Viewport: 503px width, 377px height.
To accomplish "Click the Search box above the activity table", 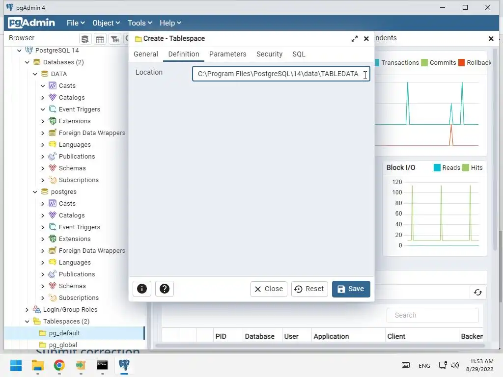I will tap(432, 315).
